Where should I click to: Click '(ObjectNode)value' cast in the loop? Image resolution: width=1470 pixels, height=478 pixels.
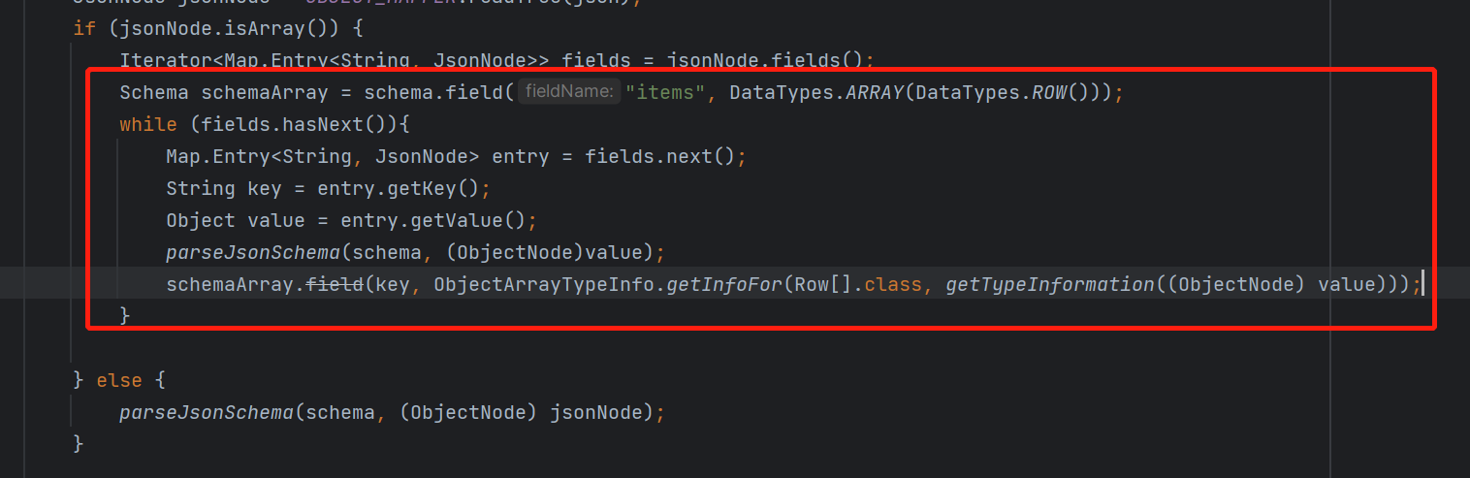pos(550,252)
